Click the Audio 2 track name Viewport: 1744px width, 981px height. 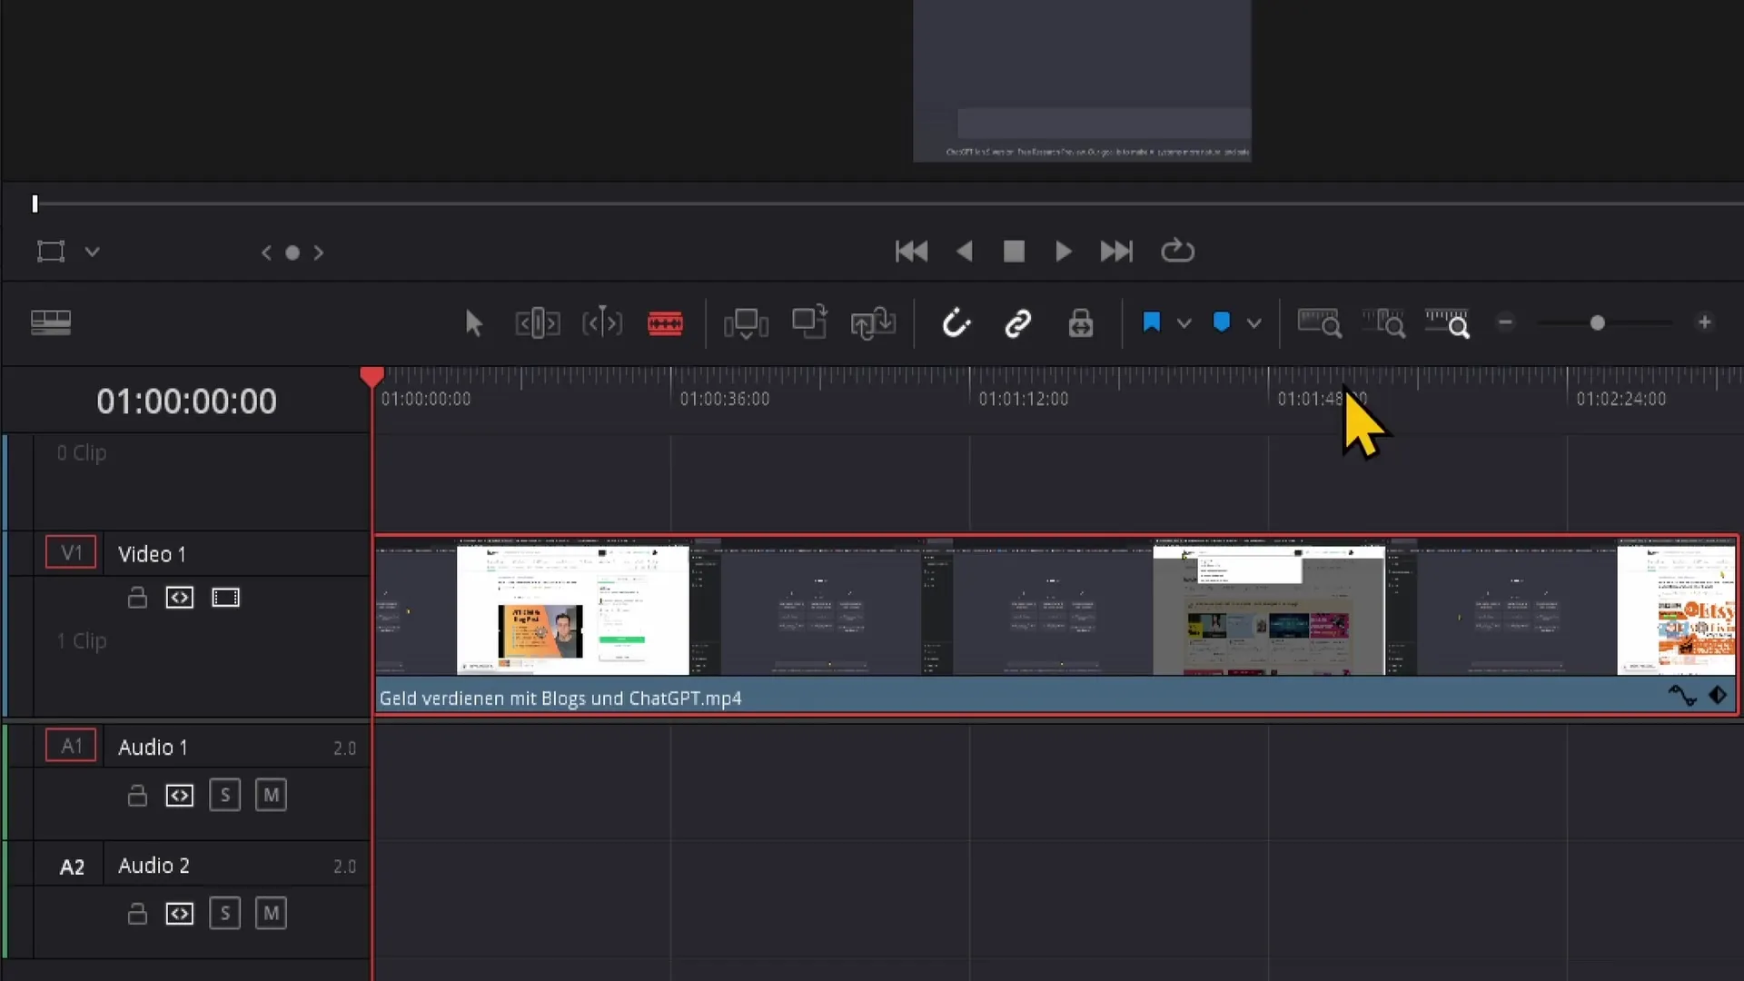coord(154,866)
